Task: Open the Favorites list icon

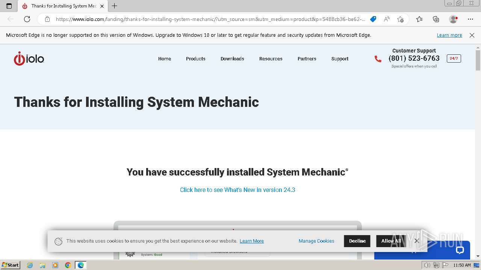Action: click(x=419, y=19)
